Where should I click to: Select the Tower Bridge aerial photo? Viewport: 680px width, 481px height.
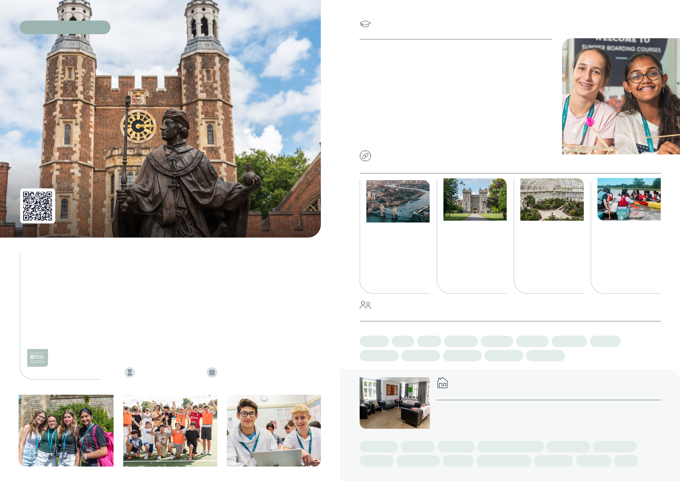(x=398, y=201)
